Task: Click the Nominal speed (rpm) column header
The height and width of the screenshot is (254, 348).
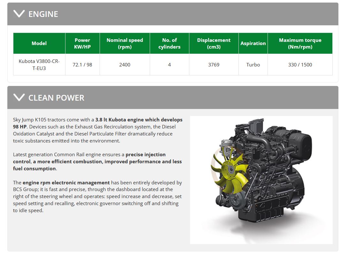Action: tap(125, 43)
